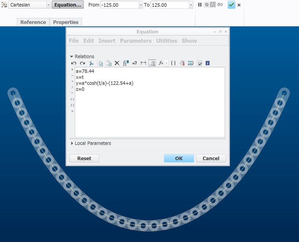
Task: Toggle verify mode glasses icon
Action: pos(220,4)
